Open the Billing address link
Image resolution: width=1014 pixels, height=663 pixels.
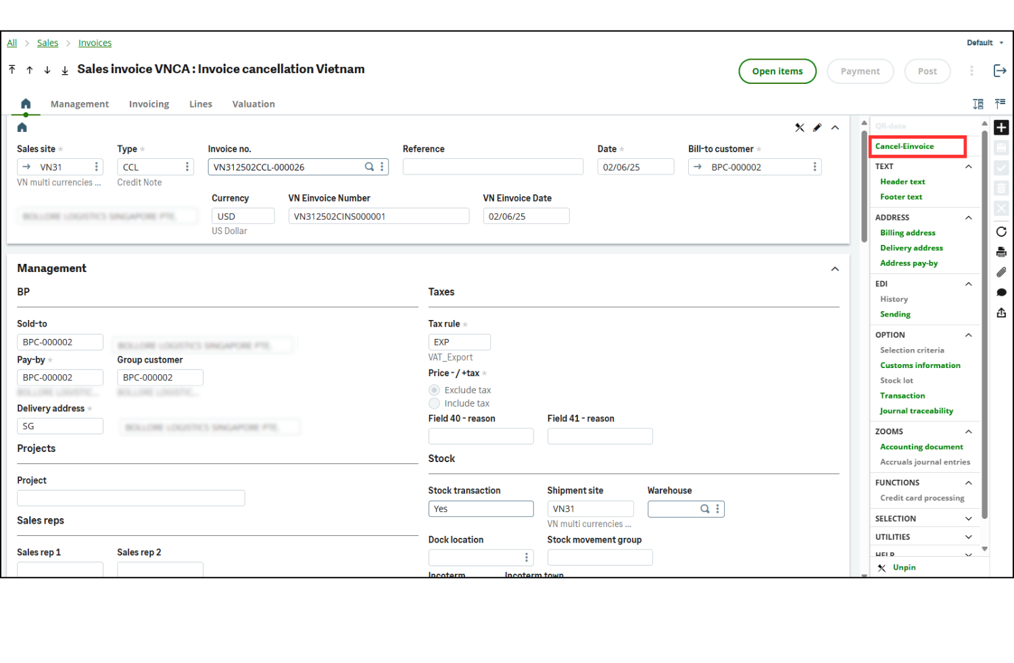(908, 233)
